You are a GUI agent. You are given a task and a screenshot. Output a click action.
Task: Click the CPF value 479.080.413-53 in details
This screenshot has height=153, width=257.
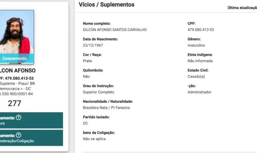tap(201, 30)
